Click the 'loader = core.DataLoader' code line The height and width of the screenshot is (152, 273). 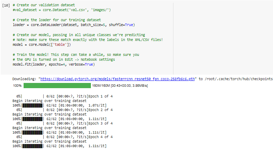click(74, 25)
